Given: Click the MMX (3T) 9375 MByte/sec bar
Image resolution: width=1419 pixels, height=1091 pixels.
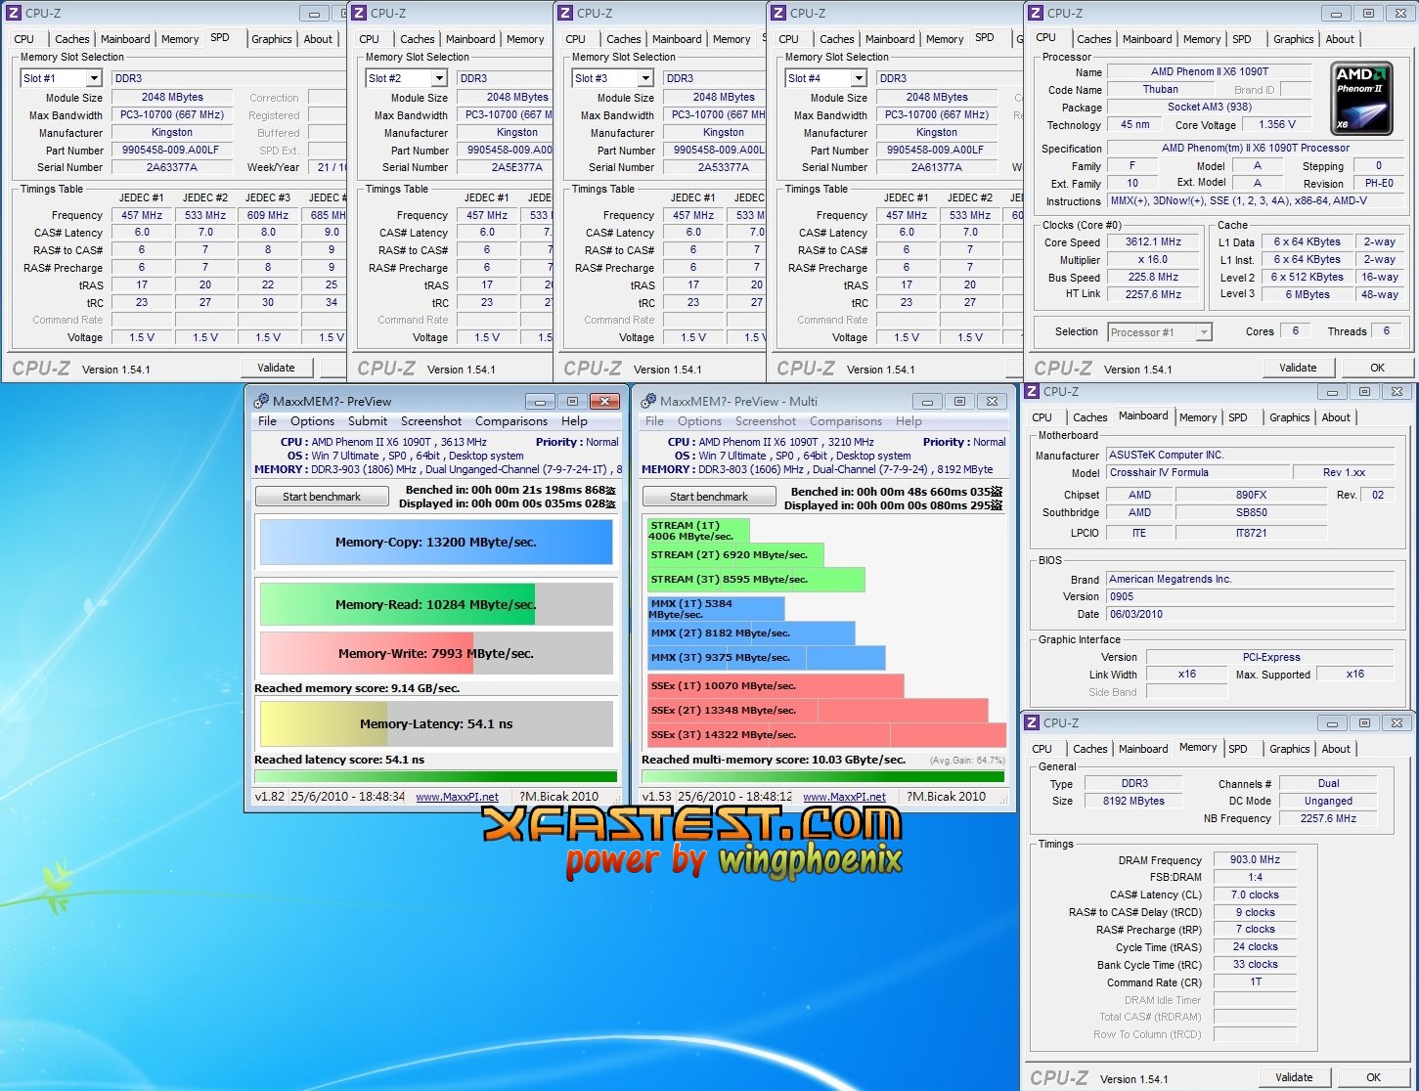Looking at the screenshot, I should coord(766,658).
